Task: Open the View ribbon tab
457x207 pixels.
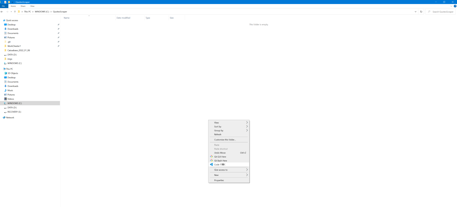Action: click(x=32, y=6)
